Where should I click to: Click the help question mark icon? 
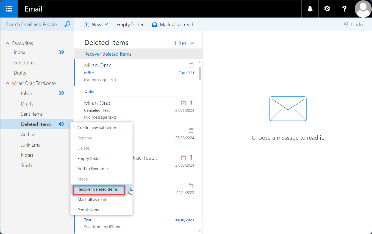pos(344,9)
